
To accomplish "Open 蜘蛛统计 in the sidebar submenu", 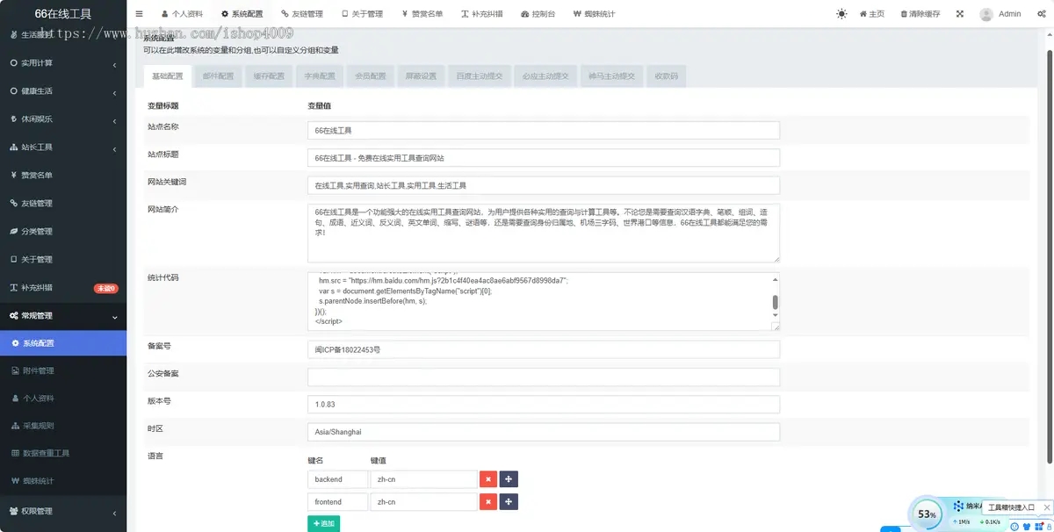I will tap(63, 481).
